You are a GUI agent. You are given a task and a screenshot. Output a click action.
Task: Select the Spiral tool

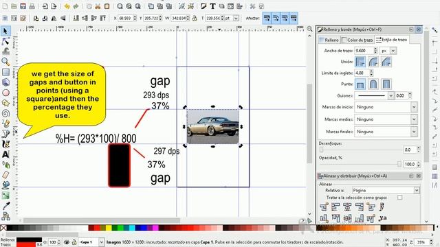(5, 113)
